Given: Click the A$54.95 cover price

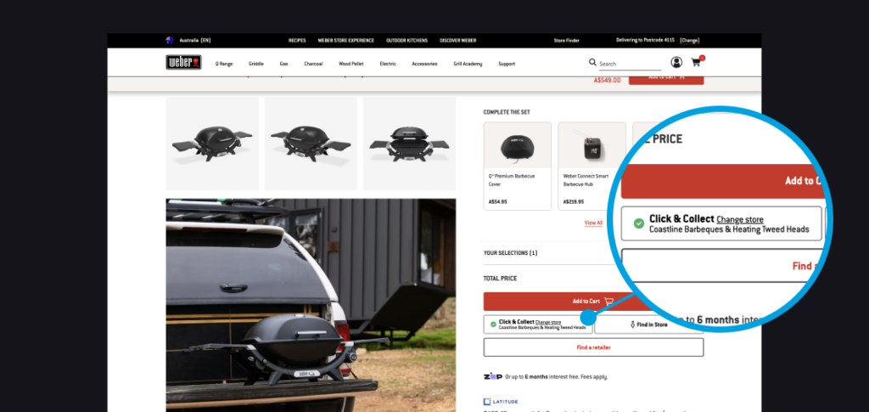Looking at the screenshot, I should (x=497, y=202).
